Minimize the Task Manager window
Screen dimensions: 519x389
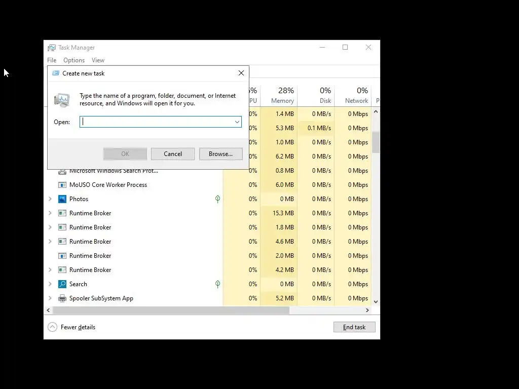(x=322, y=47)
